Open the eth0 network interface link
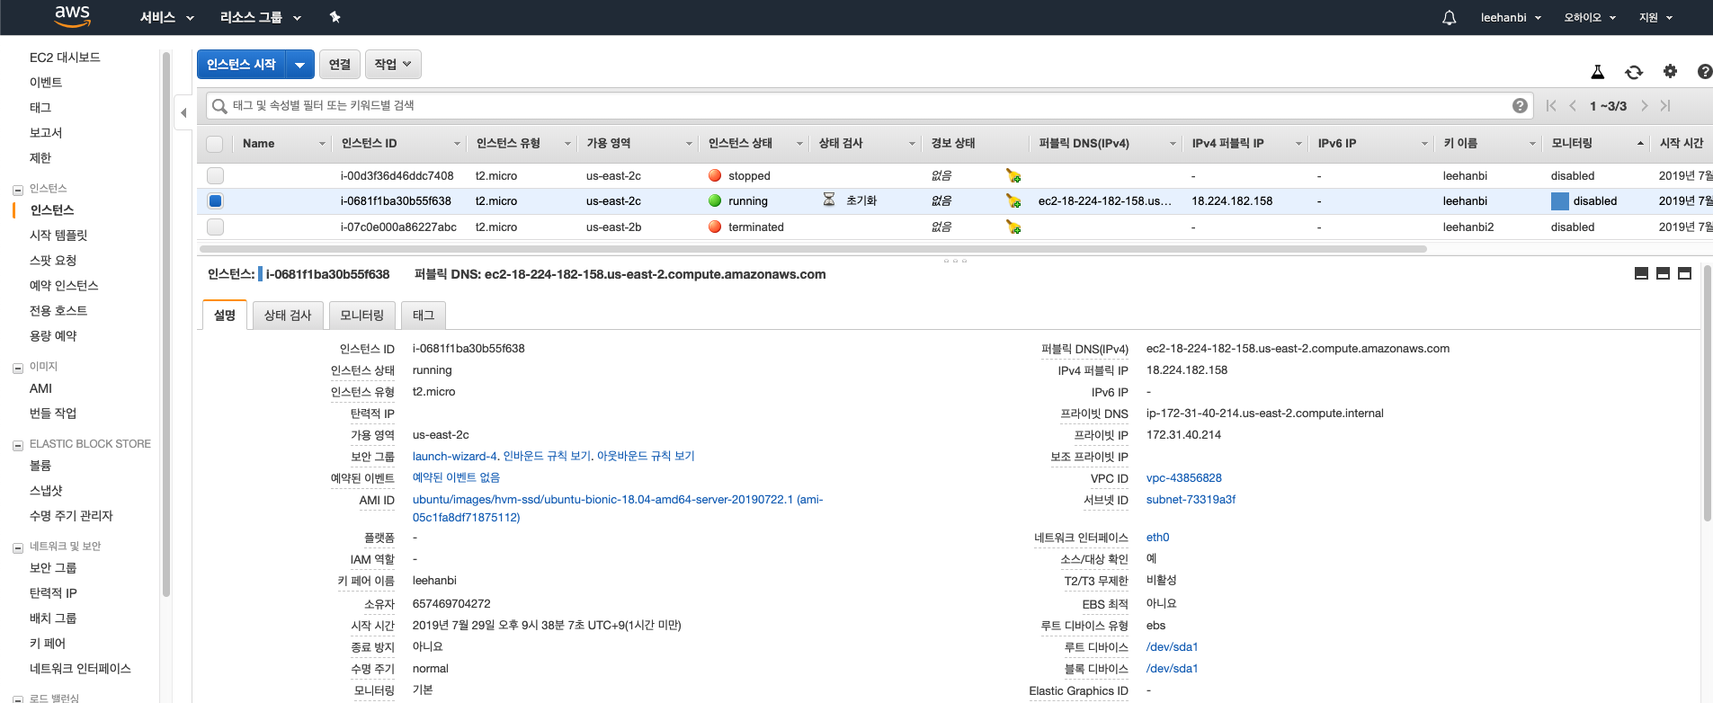Image resolution: width=1713 pixels, height=703 pixels. (1157, 538)
